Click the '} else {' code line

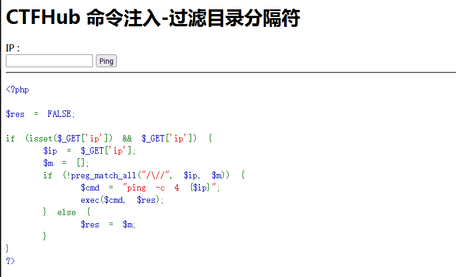(67, 212)
